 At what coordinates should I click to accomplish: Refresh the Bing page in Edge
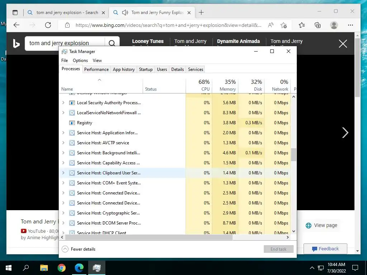48,25
